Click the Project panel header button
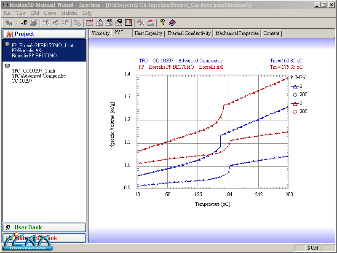The image size is (337, 253). [x=44, y=34]
